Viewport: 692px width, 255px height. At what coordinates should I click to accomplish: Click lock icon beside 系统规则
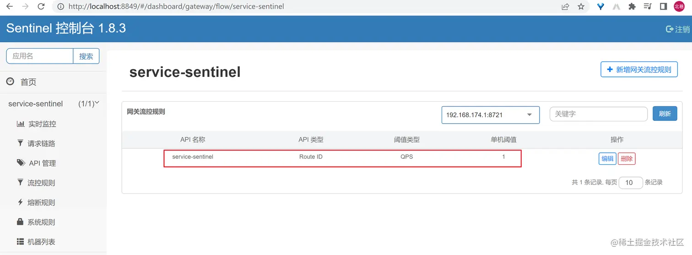20,222
